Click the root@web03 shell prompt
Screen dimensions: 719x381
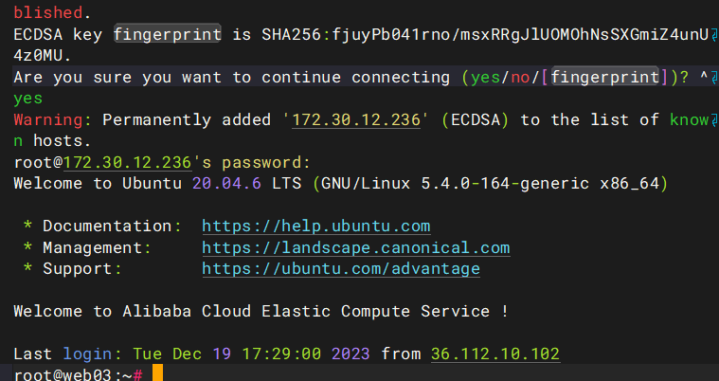tap(71, 375)
